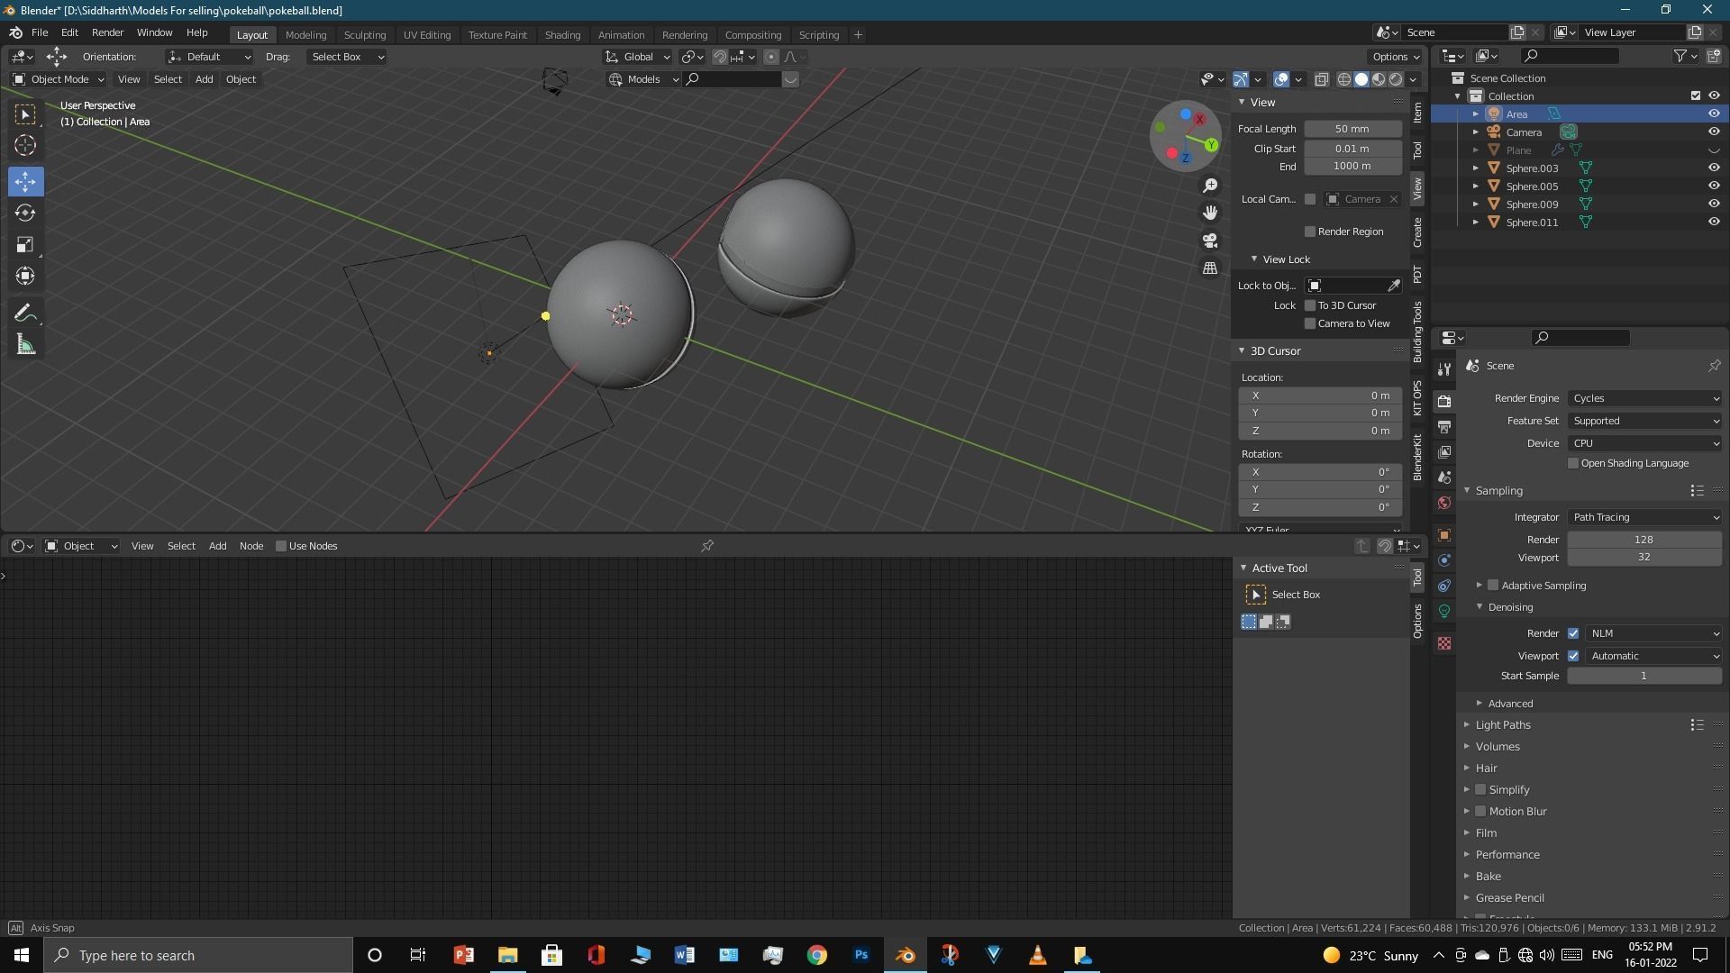Enable Lock To 3D Cursor checkbox
Image resolution: width=1730 pixels, height=973 pixels.
1310,305
